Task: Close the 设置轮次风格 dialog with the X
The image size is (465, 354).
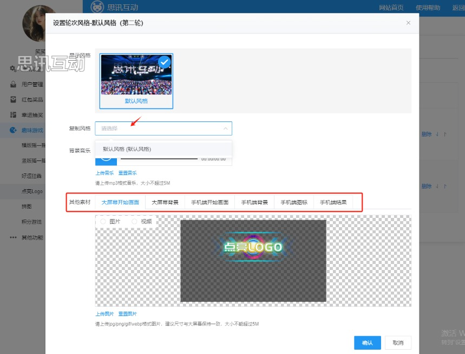Action: 408,23
